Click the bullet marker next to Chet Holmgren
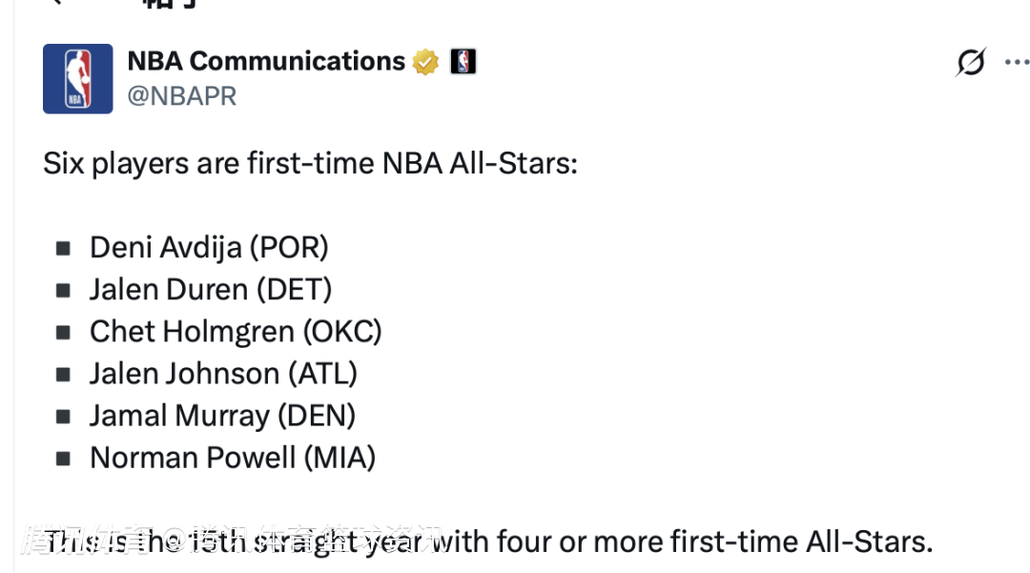 tap(63, 333)
